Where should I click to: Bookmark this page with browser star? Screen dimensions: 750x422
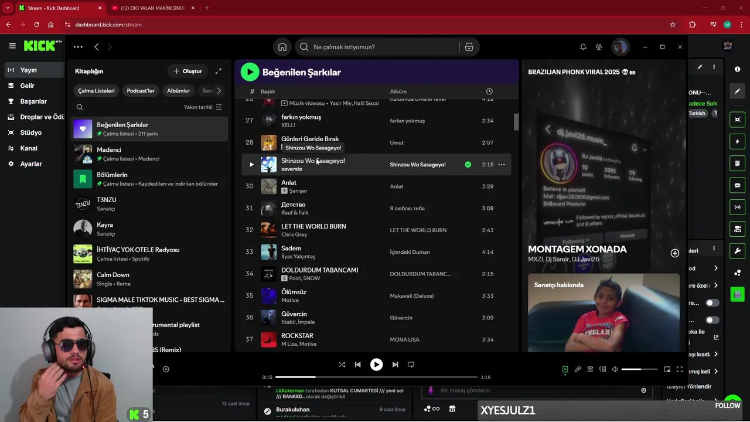click(673, 25)
